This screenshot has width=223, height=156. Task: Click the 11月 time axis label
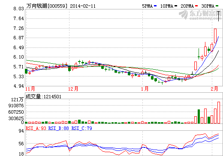click(30, 89)
